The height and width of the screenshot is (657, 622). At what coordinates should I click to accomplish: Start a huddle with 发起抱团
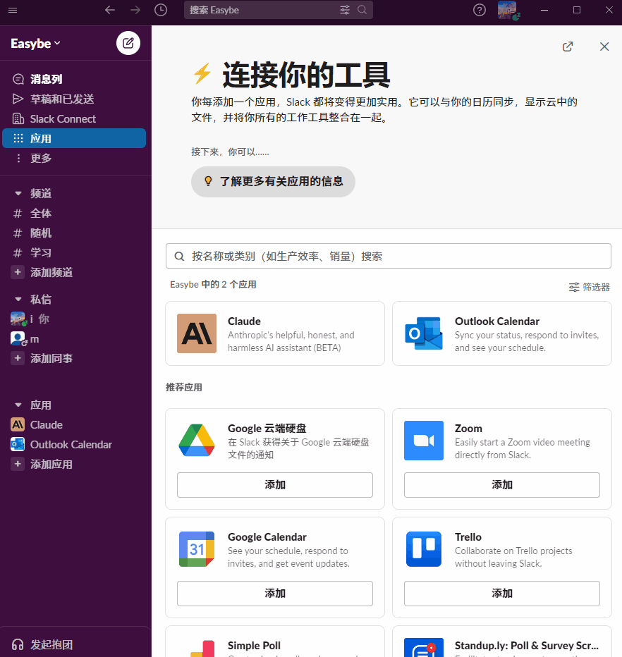(x=42, y=644)
